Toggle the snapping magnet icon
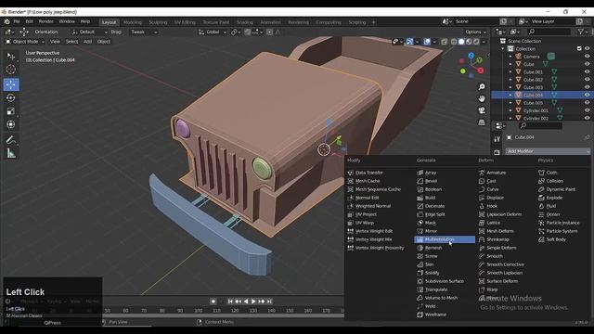The height and width of the screenshot is (334, 594). click(248, 32)
